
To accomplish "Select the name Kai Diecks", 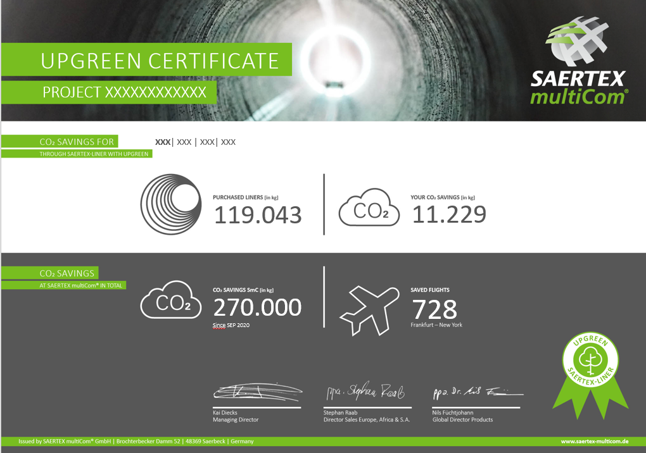I will click(225, 413).
